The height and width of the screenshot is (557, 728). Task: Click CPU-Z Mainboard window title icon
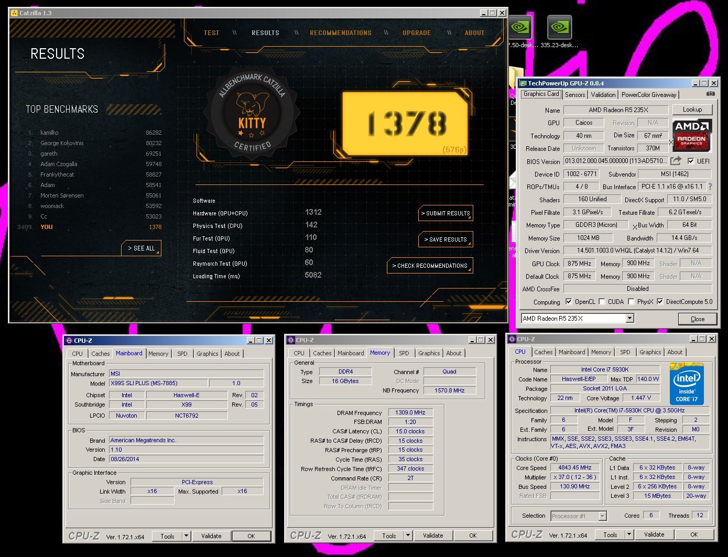(x=69, y=341)
